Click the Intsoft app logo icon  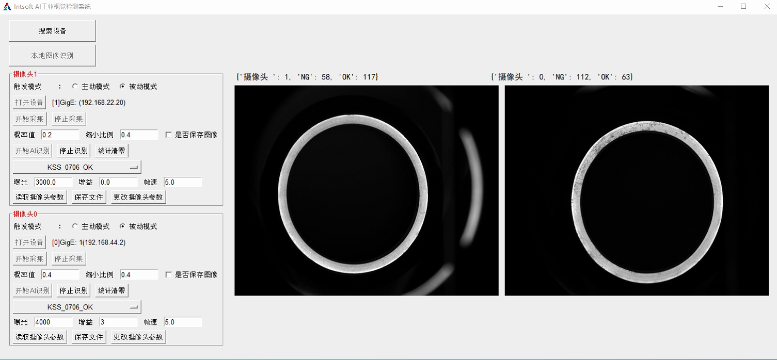(7, 7)
